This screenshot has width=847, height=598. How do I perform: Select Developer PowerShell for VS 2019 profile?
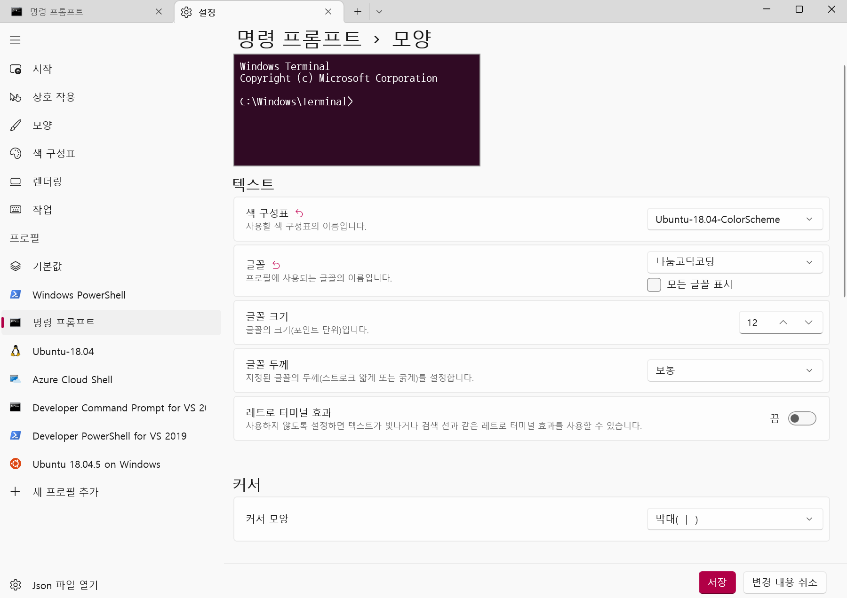111,436
